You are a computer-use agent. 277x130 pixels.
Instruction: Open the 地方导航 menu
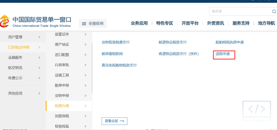pos(266,23)
